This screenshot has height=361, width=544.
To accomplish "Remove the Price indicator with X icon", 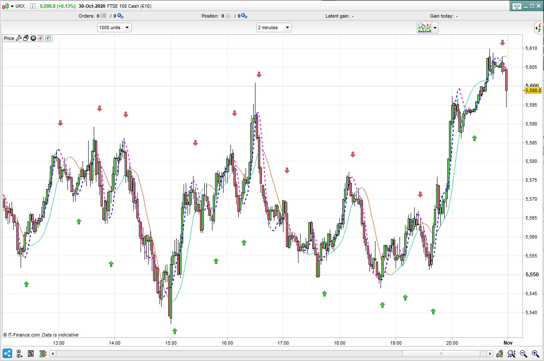I will [33, 38].
